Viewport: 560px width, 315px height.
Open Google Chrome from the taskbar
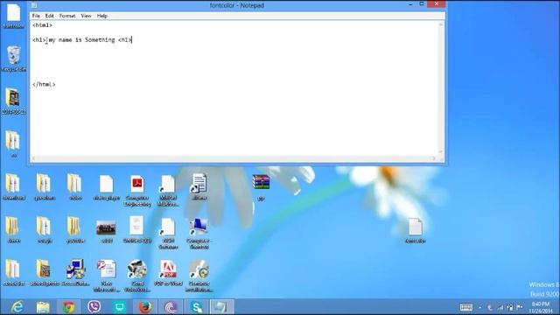pos(68,307)
